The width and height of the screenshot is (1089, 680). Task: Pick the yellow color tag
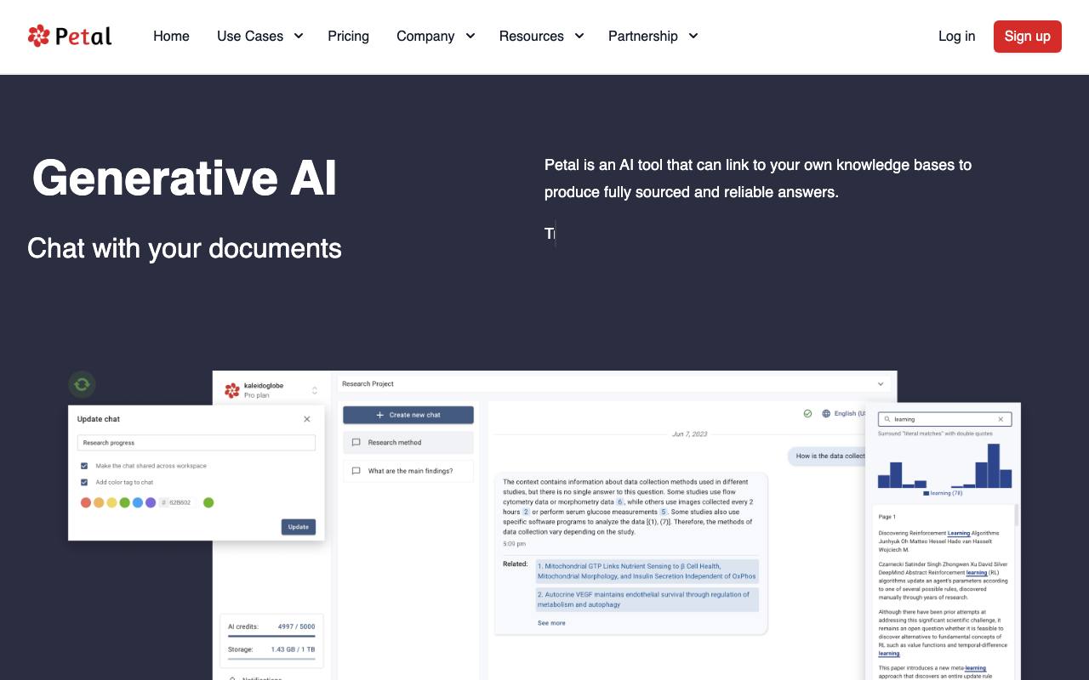click(111, 502)
